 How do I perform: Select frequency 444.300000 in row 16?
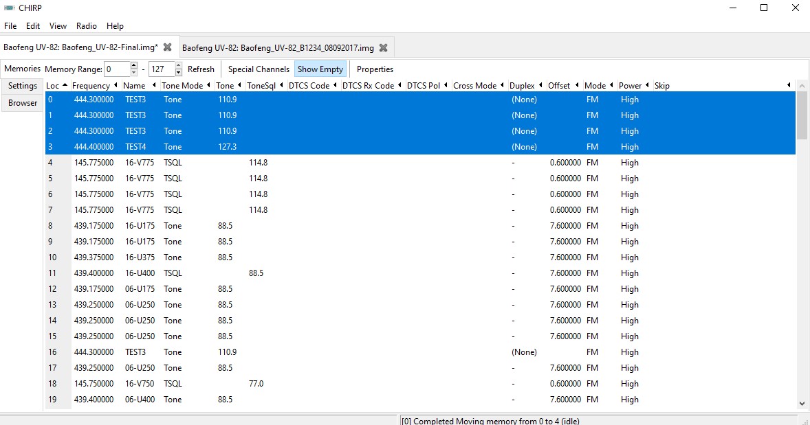pyautogui.click(x=94, y=352)
